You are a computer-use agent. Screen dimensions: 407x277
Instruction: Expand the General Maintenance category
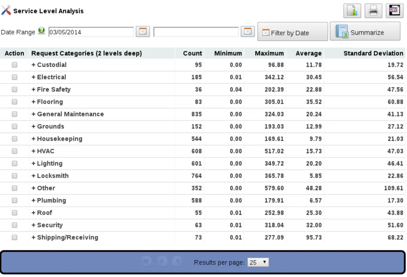[x=34, y=114]
